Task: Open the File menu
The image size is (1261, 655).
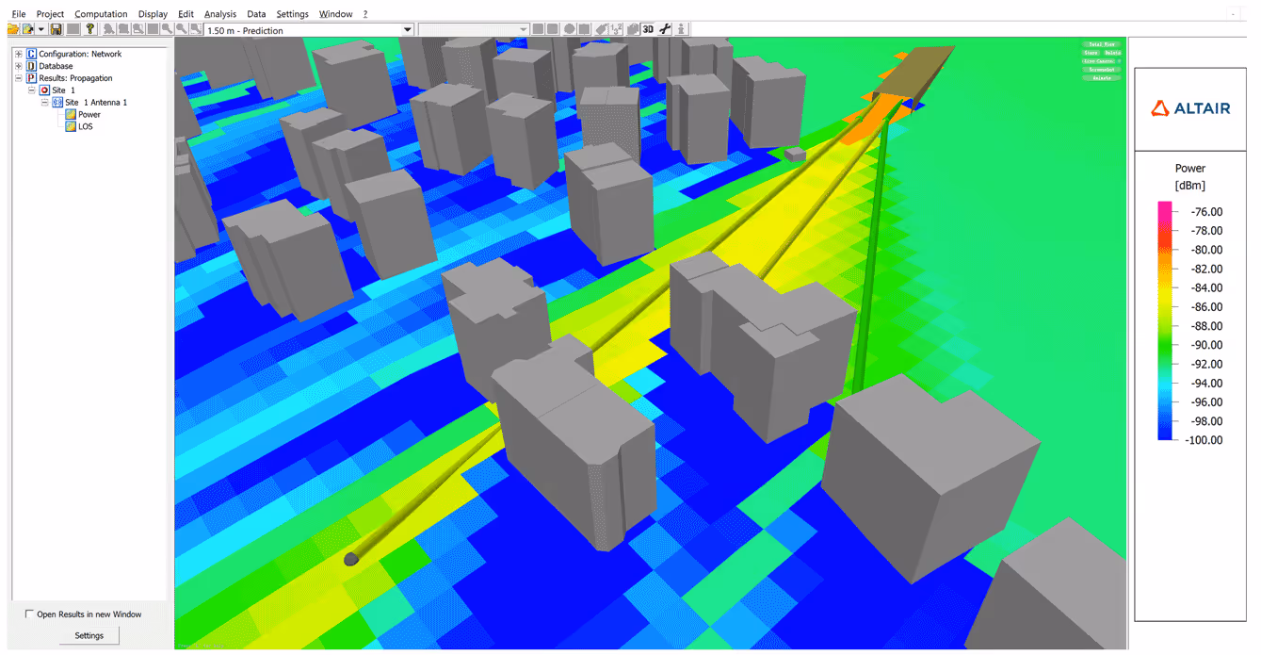Action: coord(18,14)
